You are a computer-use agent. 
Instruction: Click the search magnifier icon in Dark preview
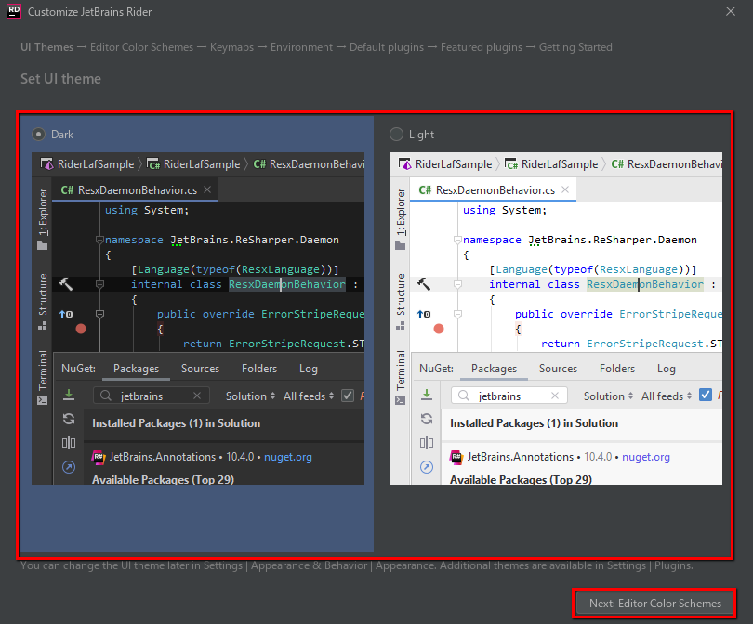click(x=106, y=396)
